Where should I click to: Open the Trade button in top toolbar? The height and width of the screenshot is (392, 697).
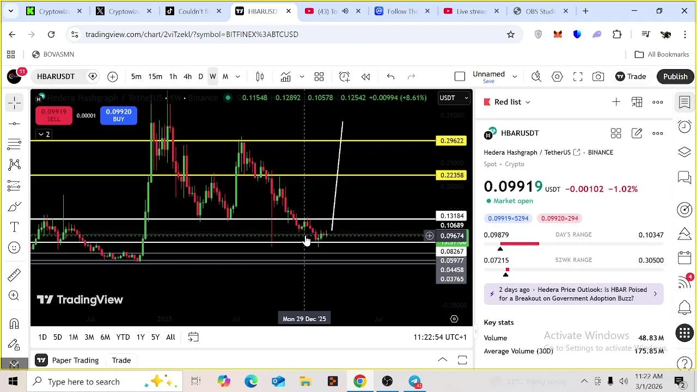[x=631, y=77]
